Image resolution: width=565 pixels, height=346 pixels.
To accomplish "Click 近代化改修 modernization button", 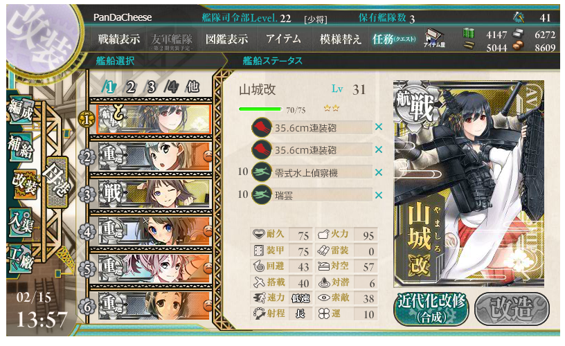I will (431, 309).
